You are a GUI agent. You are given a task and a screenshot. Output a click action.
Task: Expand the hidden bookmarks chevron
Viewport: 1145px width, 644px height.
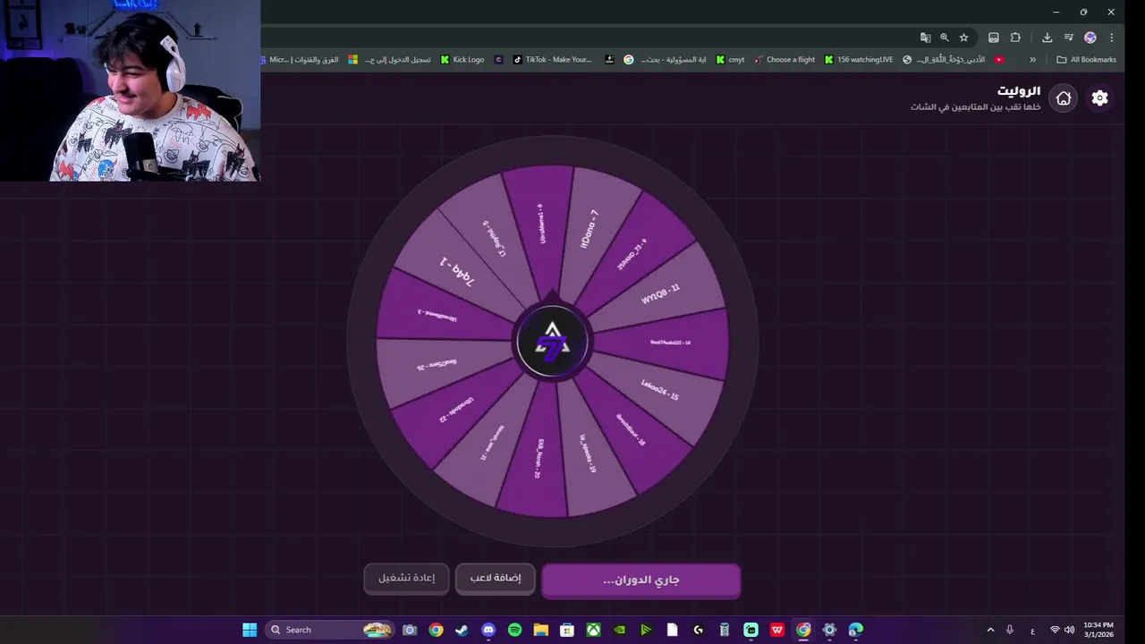point(1033,60)
